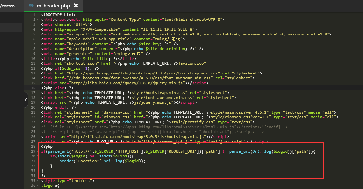363x189 pixels.
Task: Click line number 1 in the gutter
Action: (x=34, y=15)
